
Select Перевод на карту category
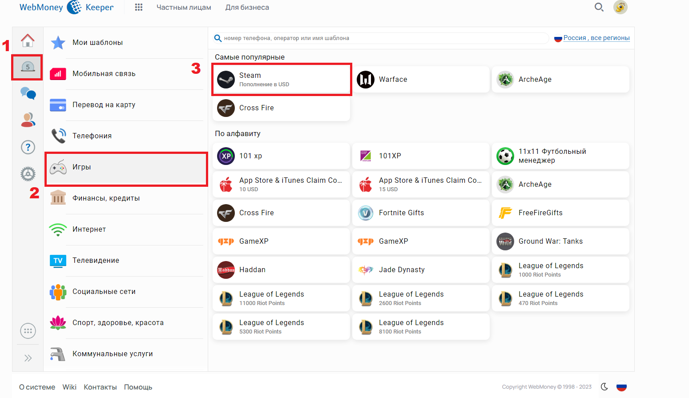[x=126, y=105]
